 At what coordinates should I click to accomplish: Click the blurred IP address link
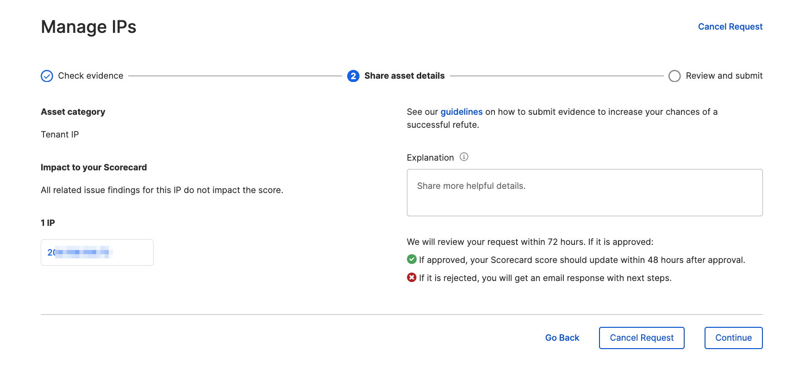coord(80,252)
